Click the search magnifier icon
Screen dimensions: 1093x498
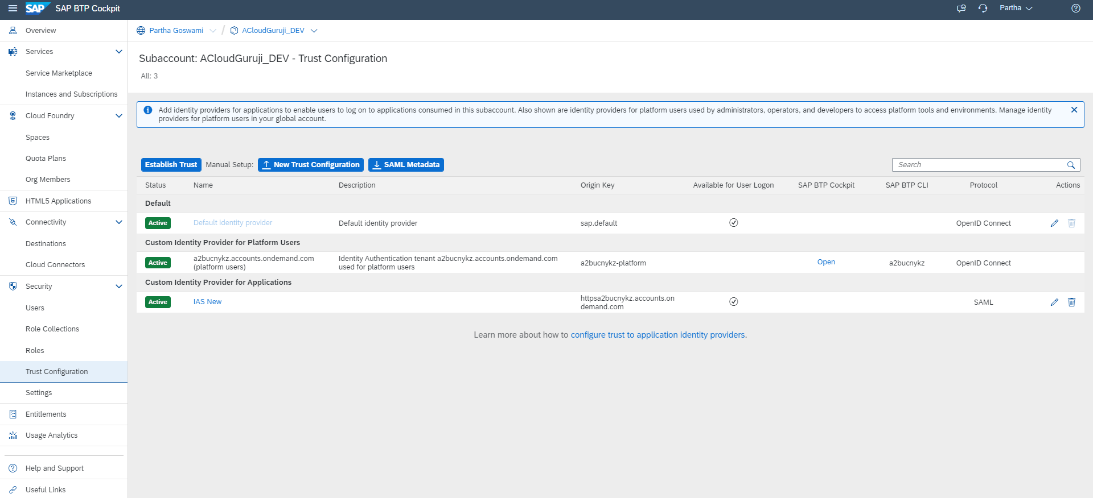[x=1071, y=165]
